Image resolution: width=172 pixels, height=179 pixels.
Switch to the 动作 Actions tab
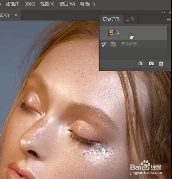[130, 19]
